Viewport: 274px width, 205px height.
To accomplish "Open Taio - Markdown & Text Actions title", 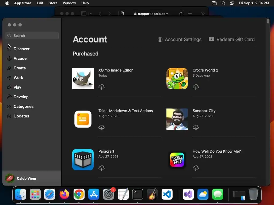I will (126, 111).
